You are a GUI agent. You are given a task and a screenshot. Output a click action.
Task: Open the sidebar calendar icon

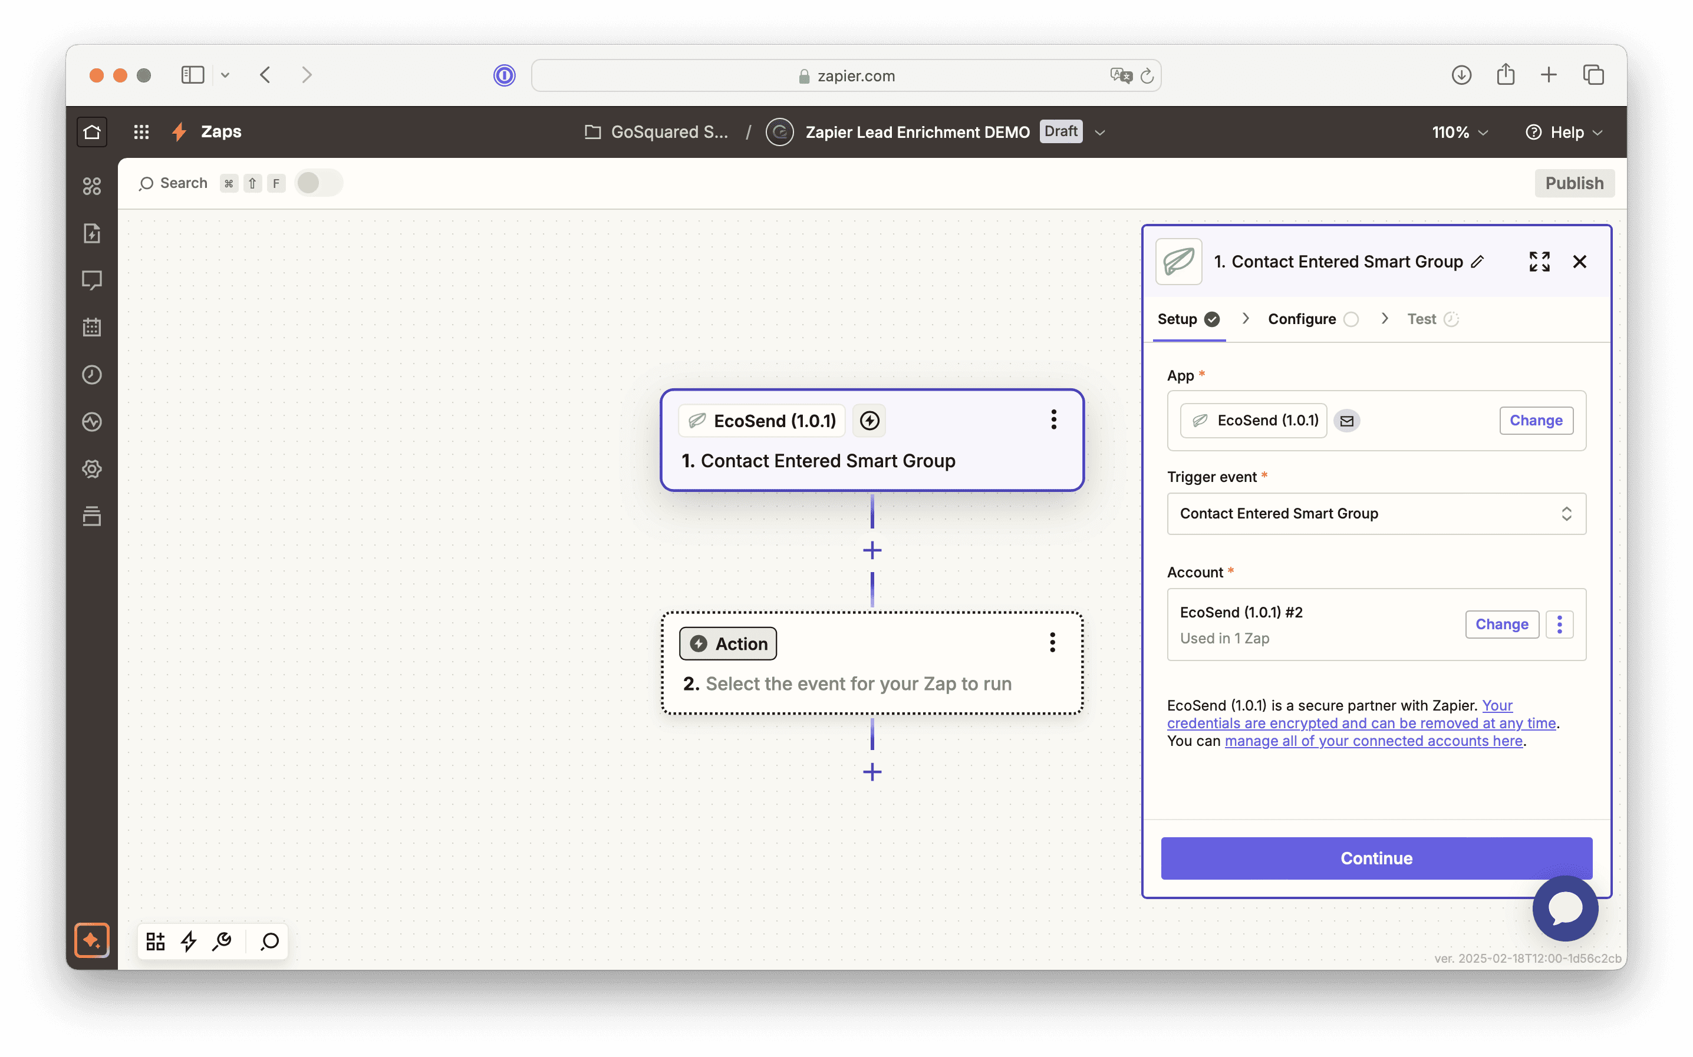[x=91, y=327]
